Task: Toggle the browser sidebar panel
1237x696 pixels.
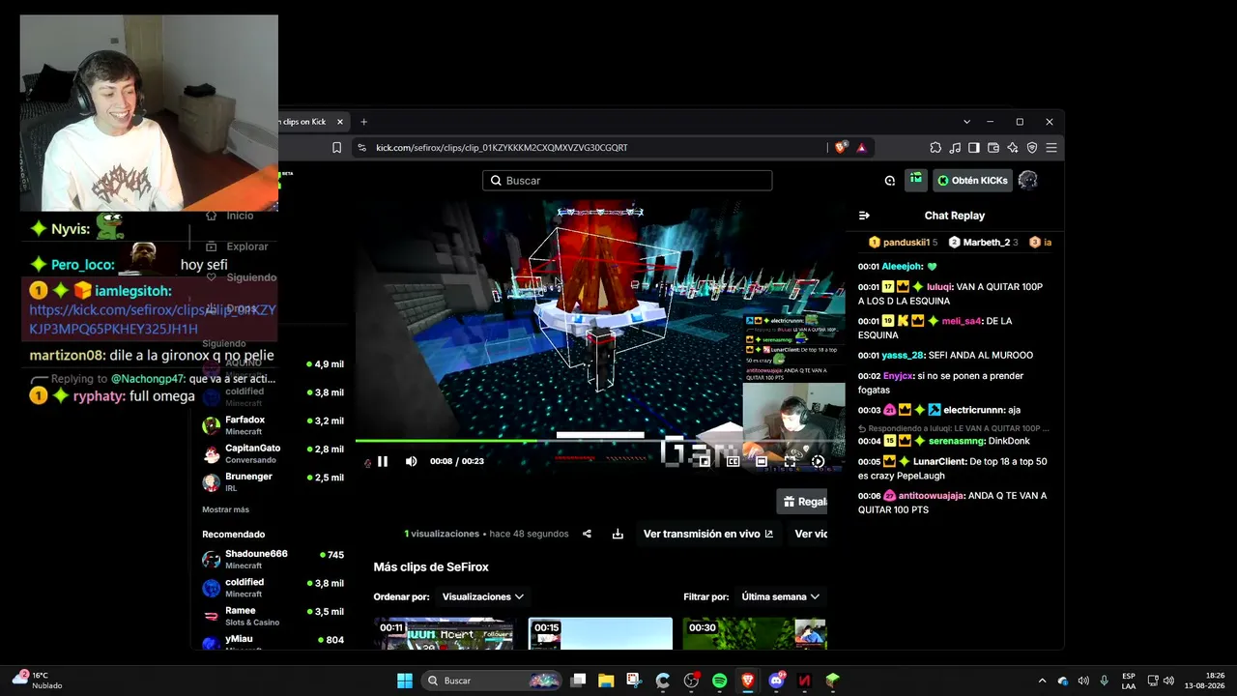Action: click(974, 148)
